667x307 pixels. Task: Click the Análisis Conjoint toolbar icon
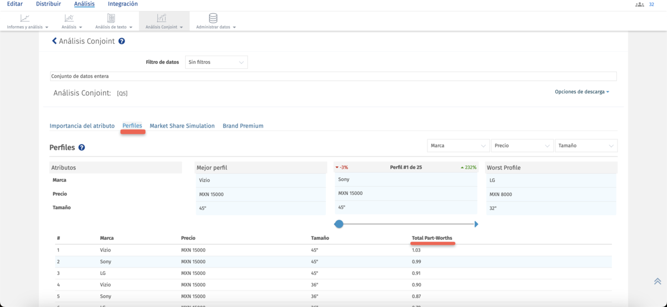pos(161,18)
